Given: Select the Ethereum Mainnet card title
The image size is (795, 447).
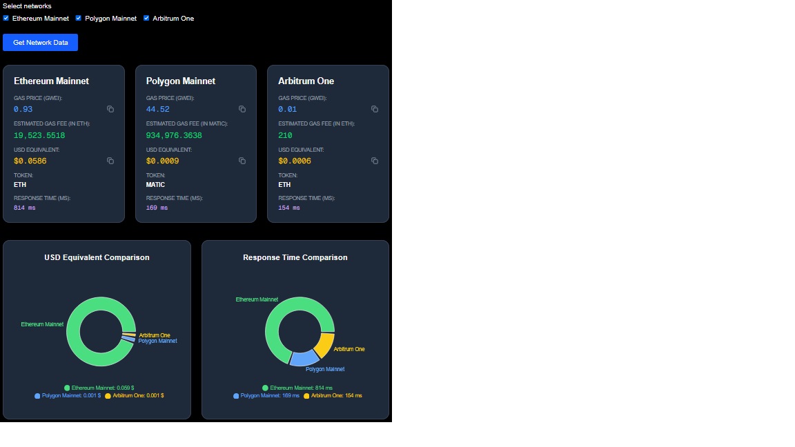Looking at the screenshot, I should point(51,81).
